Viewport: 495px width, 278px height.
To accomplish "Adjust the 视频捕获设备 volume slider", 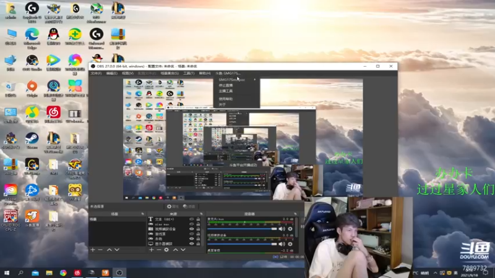I will tap(242, 244).
